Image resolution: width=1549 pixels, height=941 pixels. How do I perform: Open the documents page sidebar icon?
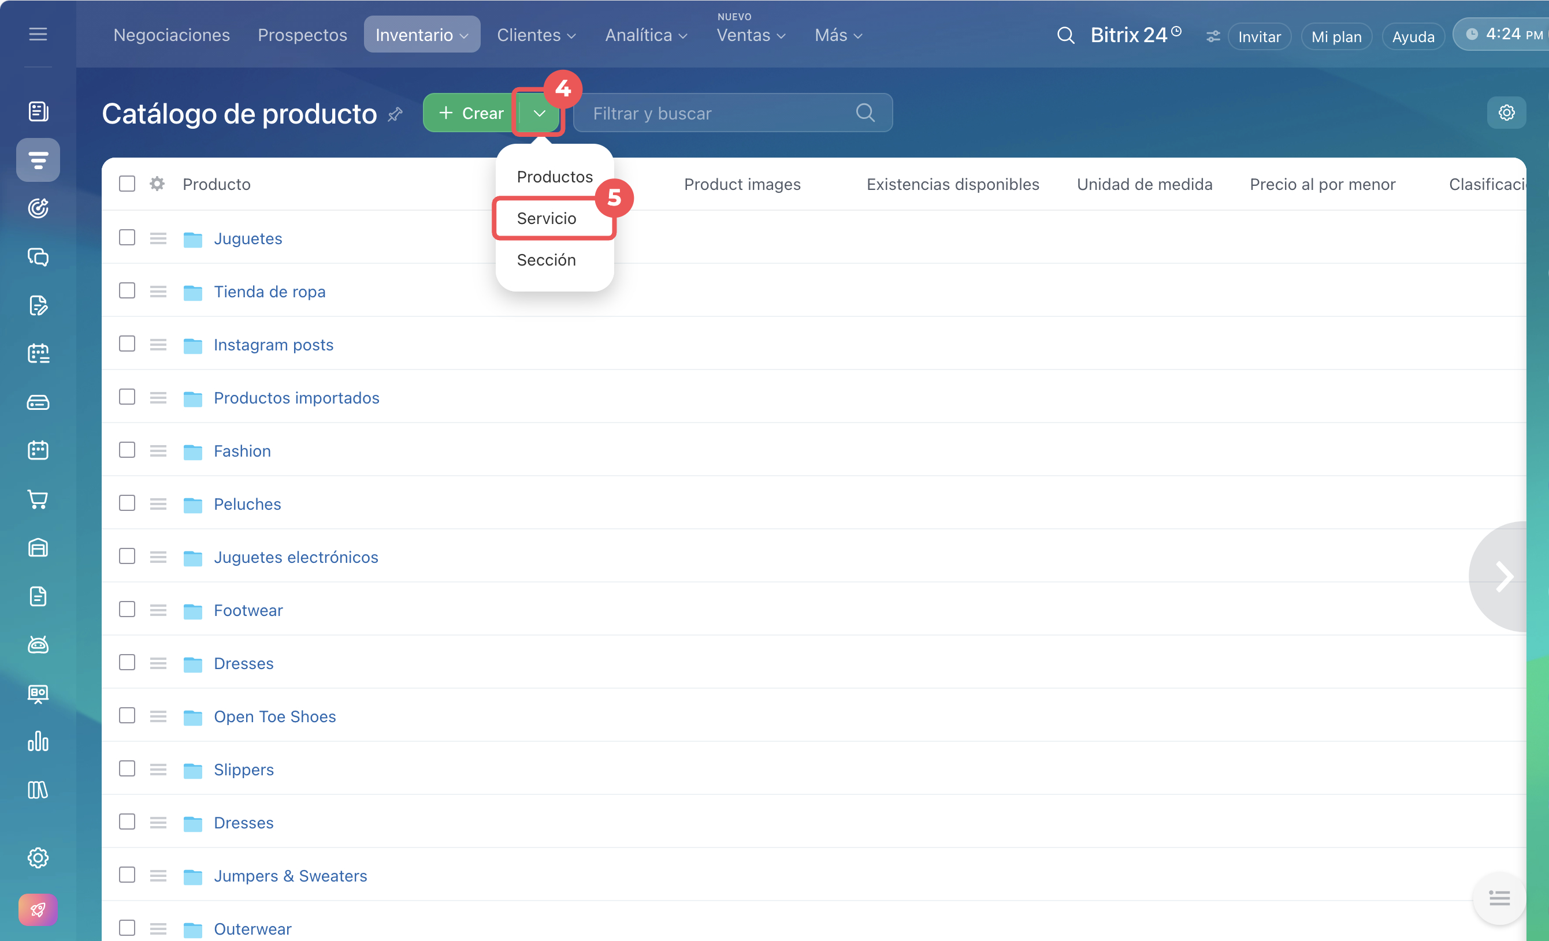click(x=38, y=596)
